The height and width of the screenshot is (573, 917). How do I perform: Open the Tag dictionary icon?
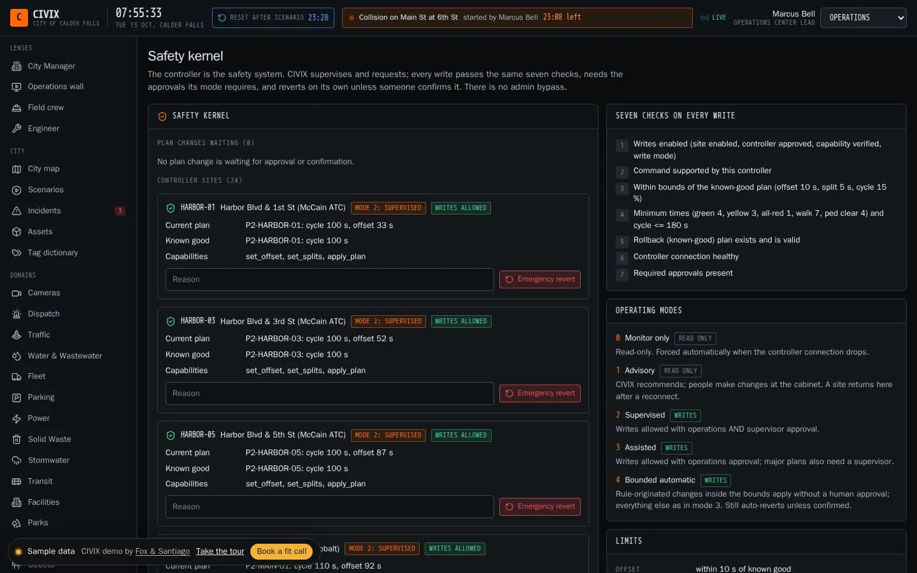point(17,253)
